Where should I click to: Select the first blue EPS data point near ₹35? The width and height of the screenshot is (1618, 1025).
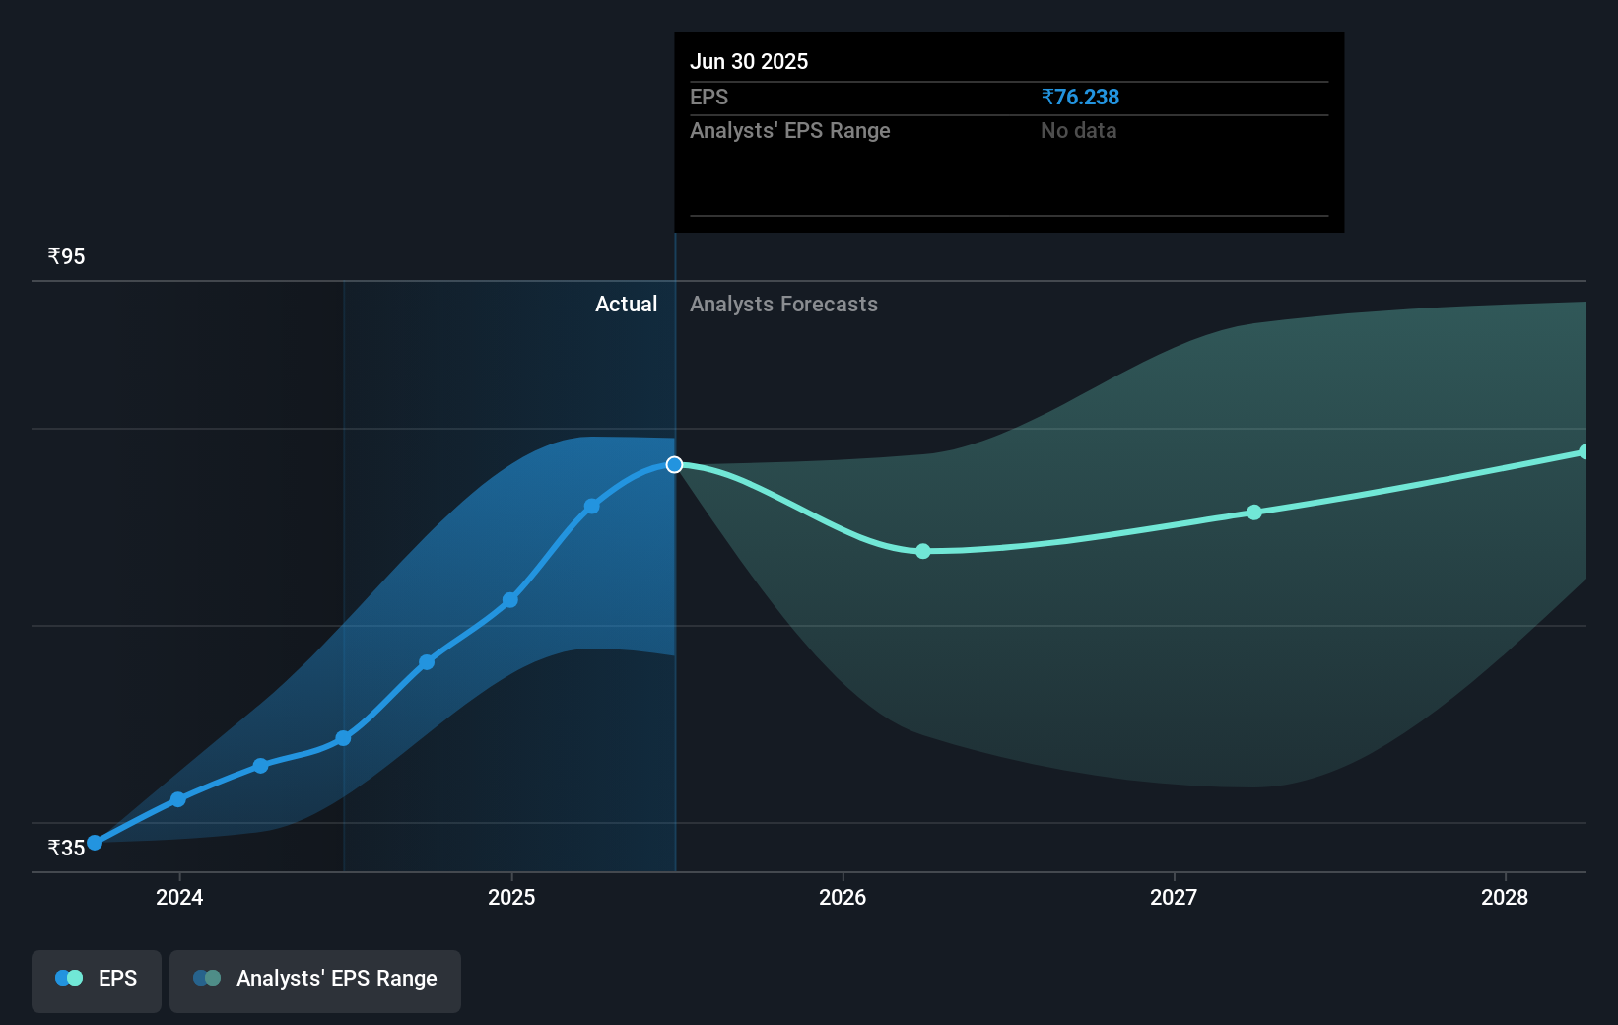94,842
